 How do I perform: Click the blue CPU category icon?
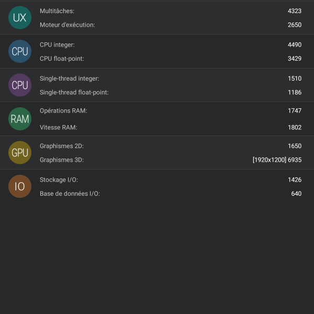(x=20, y=51)
